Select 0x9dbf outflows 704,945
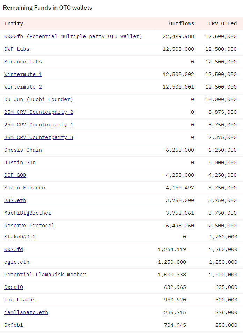This screenshot has width=243, height=333. tap(175, 325)
